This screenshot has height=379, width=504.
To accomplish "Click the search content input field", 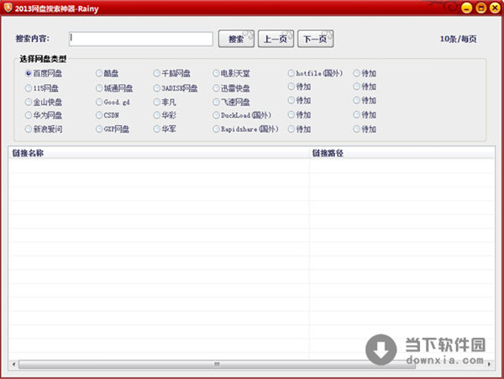I will [x=141, y=39].
